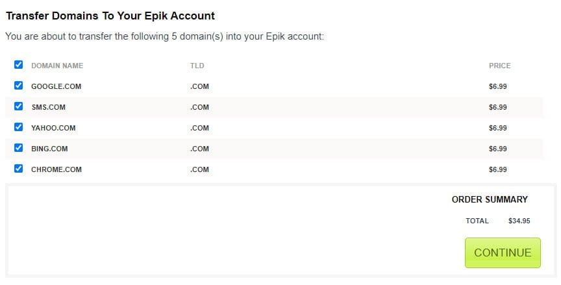Click the .COM TLD in BING.COM row
Viewport: 561px width, 285px height.
(199, 149)
